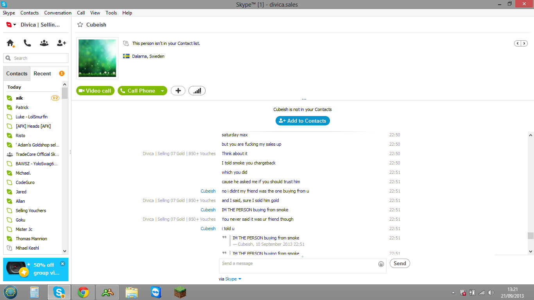534x300 pixels.
Task: Open the Calculator taskbar icon
Action: (35, 292)
